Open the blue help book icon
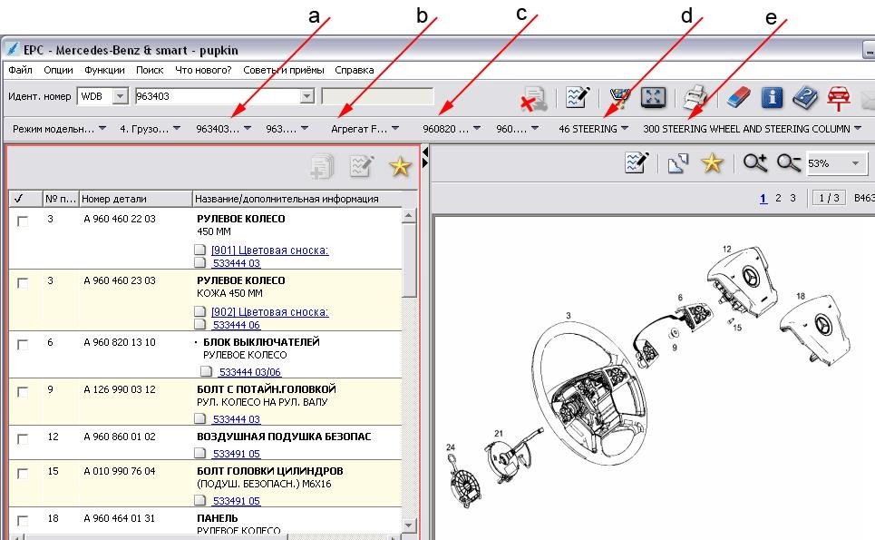Viewport: 875px width, 540px height. 804,98
